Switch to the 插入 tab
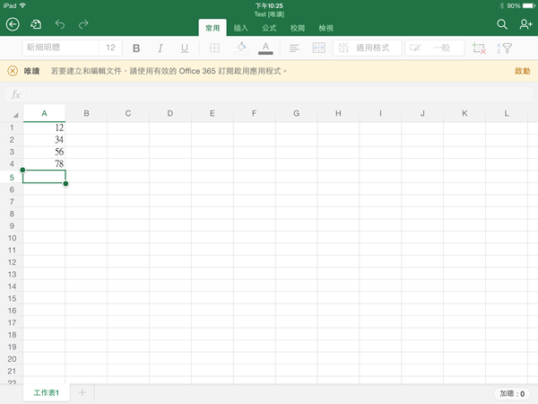Image resolution: width=538 pixels, height=404 pixels. tap(241, 28)
